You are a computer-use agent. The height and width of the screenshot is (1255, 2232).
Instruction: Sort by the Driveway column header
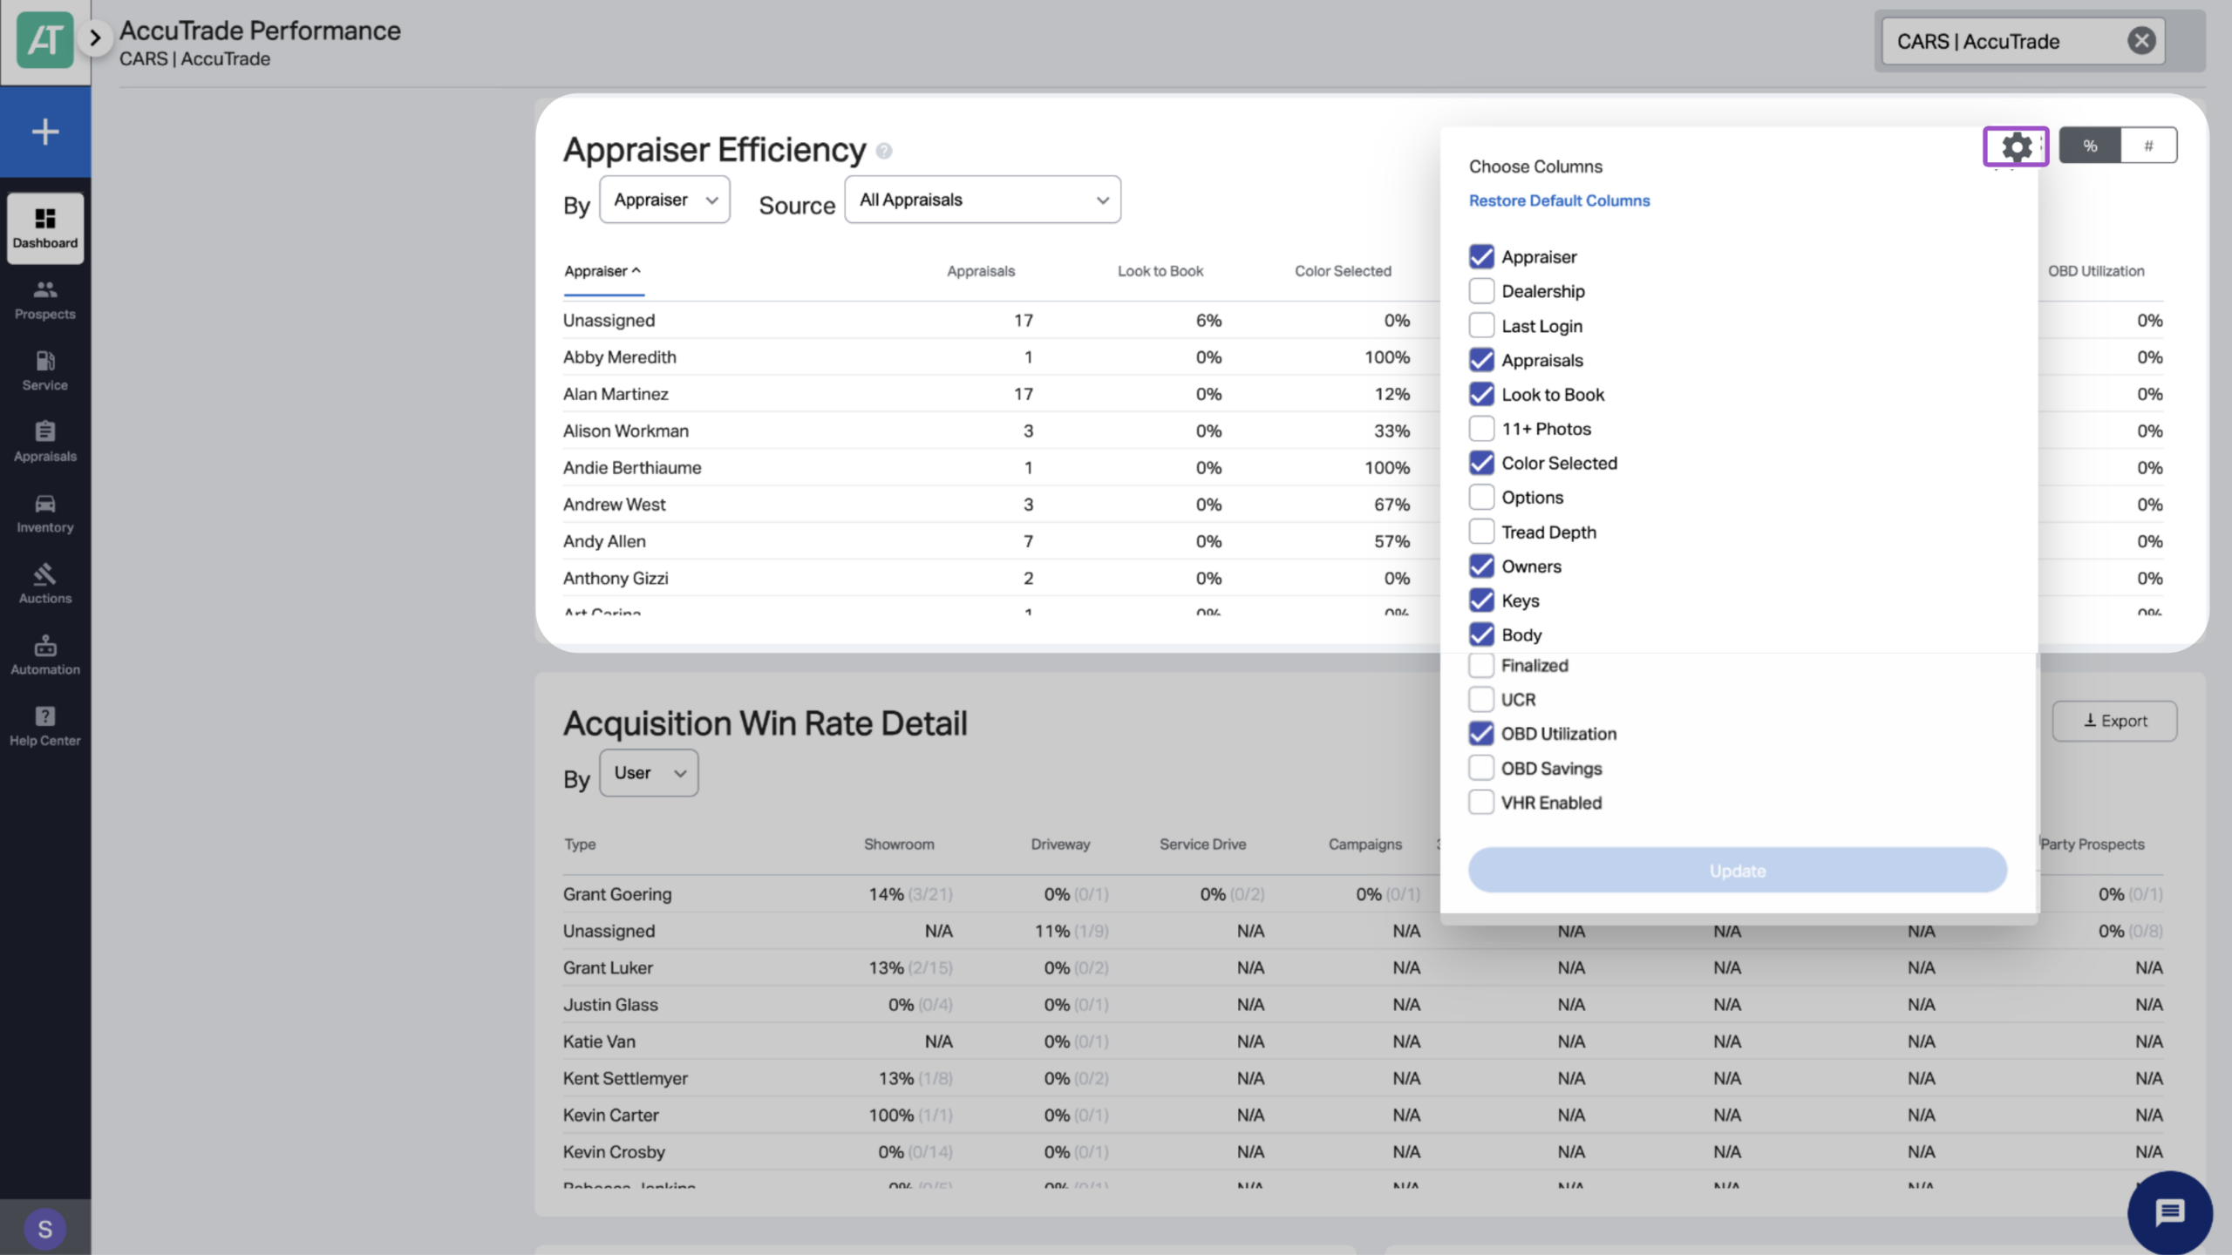pos(1060,845)
